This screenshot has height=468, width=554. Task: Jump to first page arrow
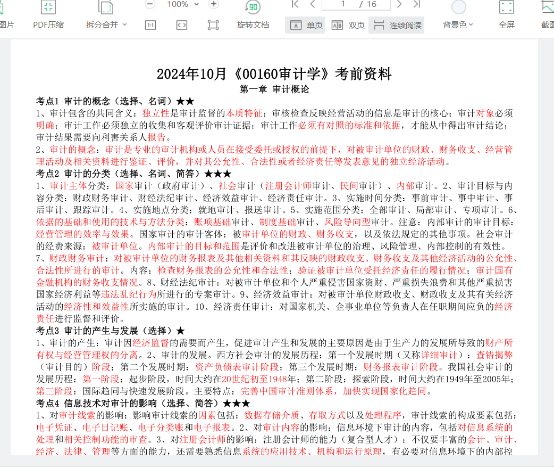point(296,4)
